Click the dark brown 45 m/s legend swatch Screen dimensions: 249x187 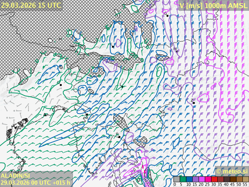pos(233,179)
